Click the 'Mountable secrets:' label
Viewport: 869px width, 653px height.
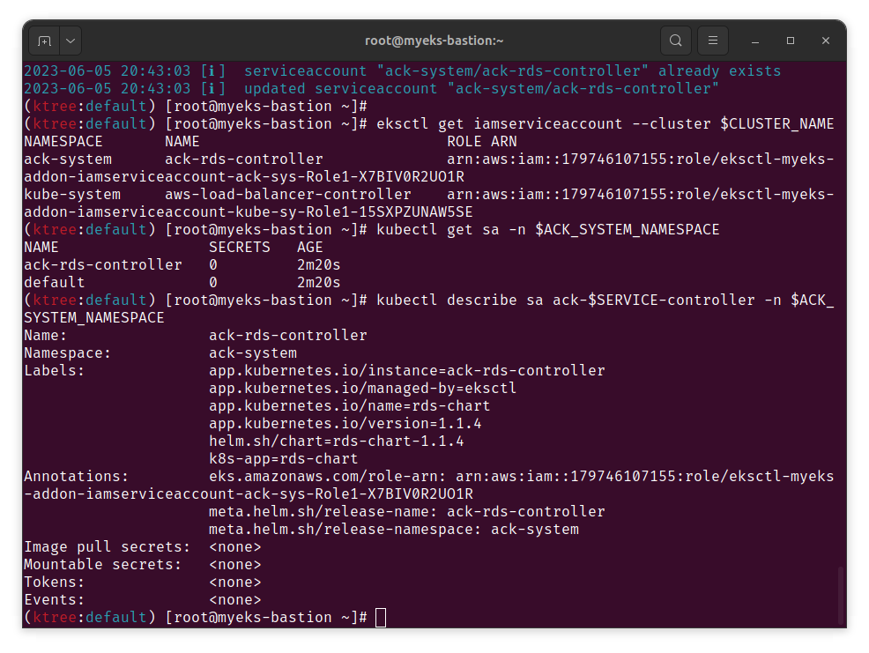pyautogui.click(x=102, y=564)
